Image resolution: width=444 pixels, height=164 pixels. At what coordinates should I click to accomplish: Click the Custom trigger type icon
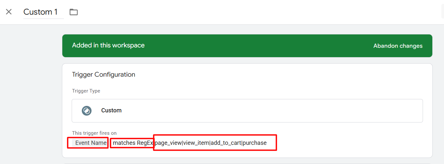click(x=87, y=111)
